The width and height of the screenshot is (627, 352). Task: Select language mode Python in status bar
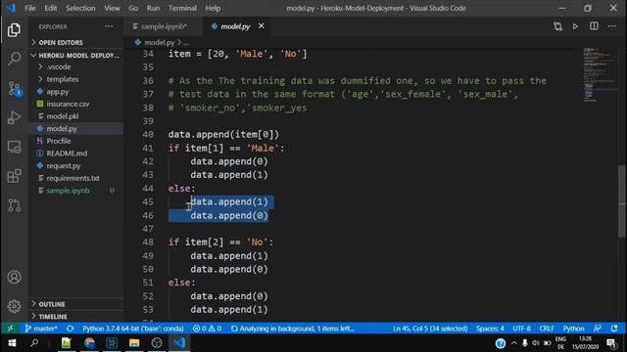pos(573,329)
